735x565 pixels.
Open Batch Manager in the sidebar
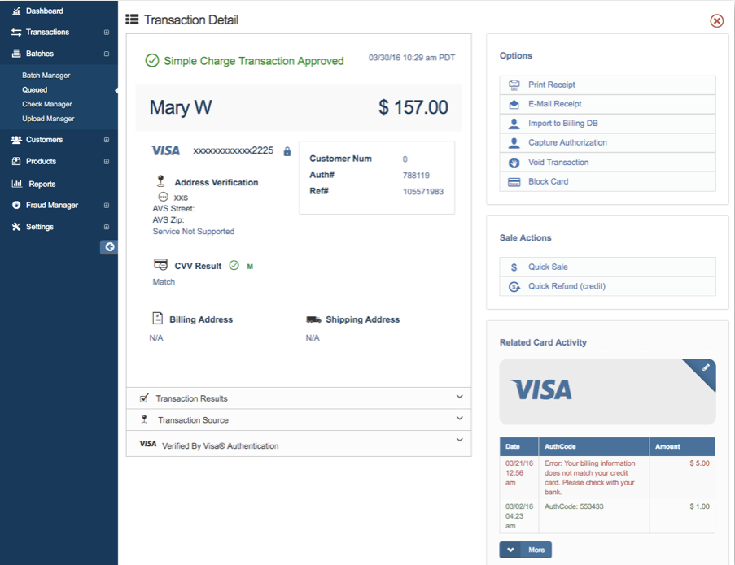coord(46,76)
